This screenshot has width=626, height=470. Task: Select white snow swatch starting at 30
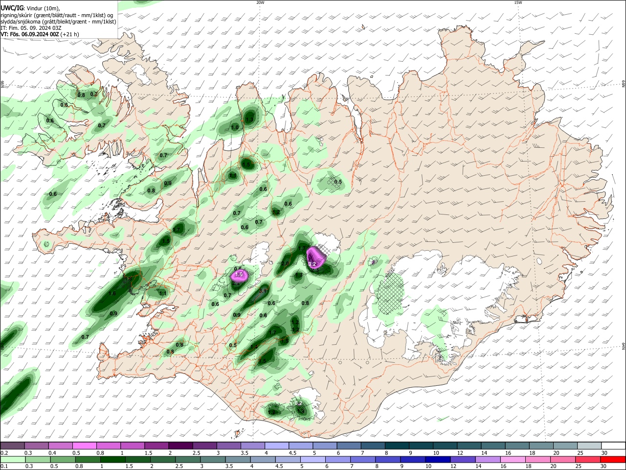(614, 446)
